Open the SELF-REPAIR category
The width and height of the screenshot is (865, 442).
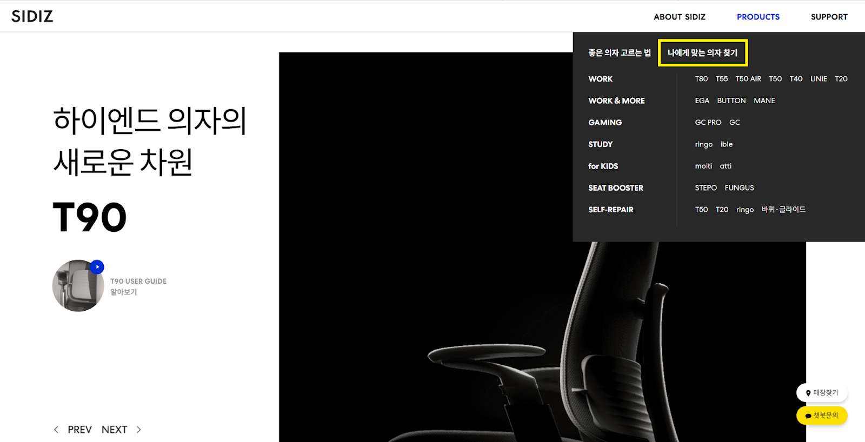point(611,210)
